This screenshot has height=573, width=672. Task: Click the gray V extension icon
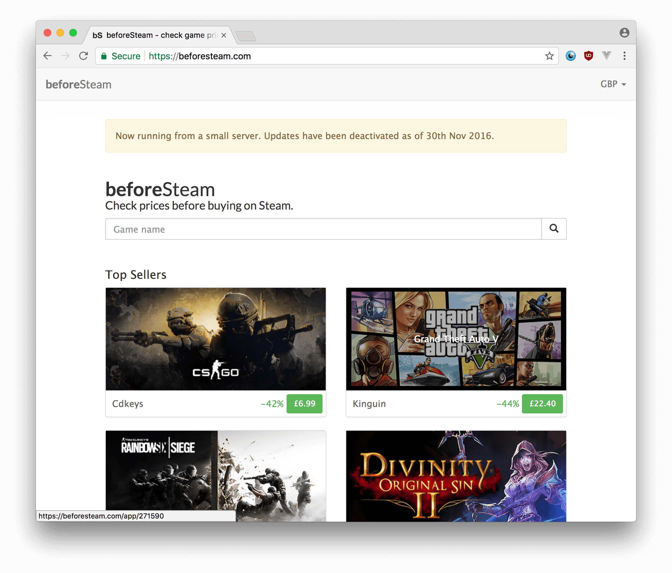606,56
